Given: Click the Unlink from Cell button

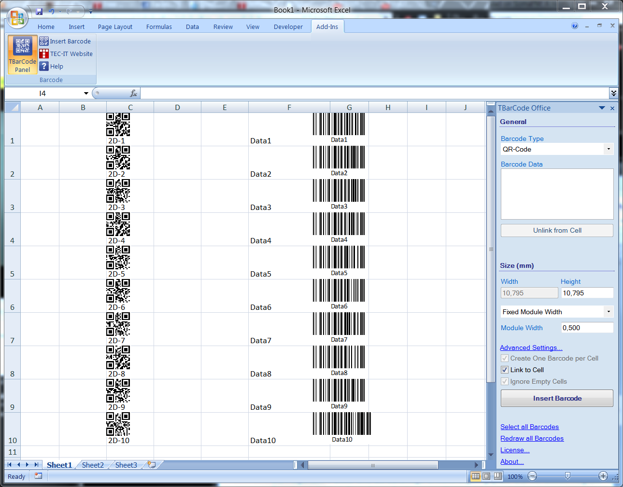Looking at the screenshot, I should (557, 230).
